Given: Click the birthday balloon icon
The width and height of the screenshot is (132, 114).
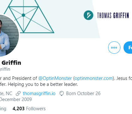Looking at the screenshot, I should pyautogui.click(x=62, y=93).
